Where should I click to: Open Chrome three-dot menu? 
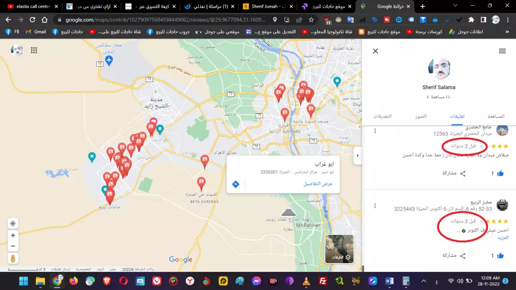[509, 20]
